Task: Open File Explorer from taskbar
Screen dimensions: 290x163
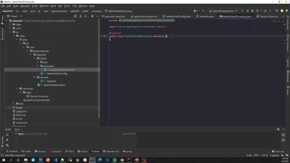Action: 26,160
